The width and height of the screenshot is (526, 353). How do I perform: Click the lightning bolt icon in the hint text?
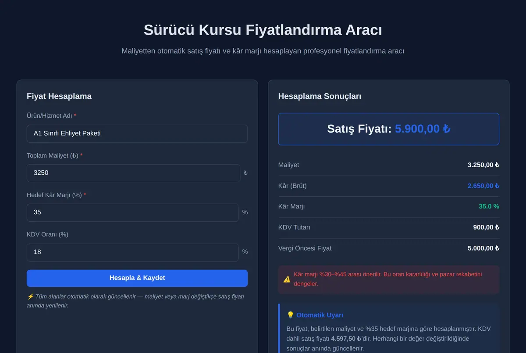click(x=30, y=297)
